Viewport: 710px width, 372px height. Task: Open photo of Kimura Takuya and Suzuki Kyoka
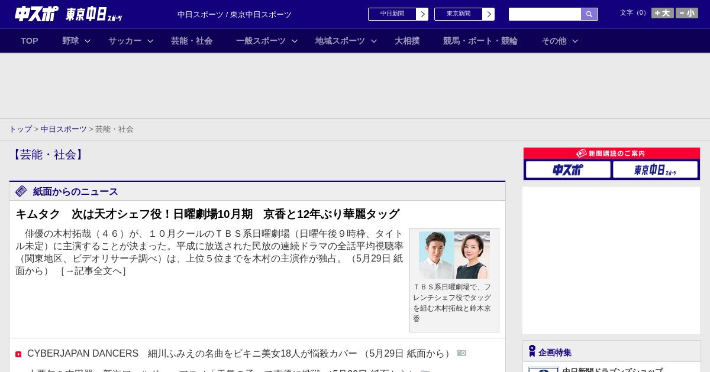click(454, 255)
